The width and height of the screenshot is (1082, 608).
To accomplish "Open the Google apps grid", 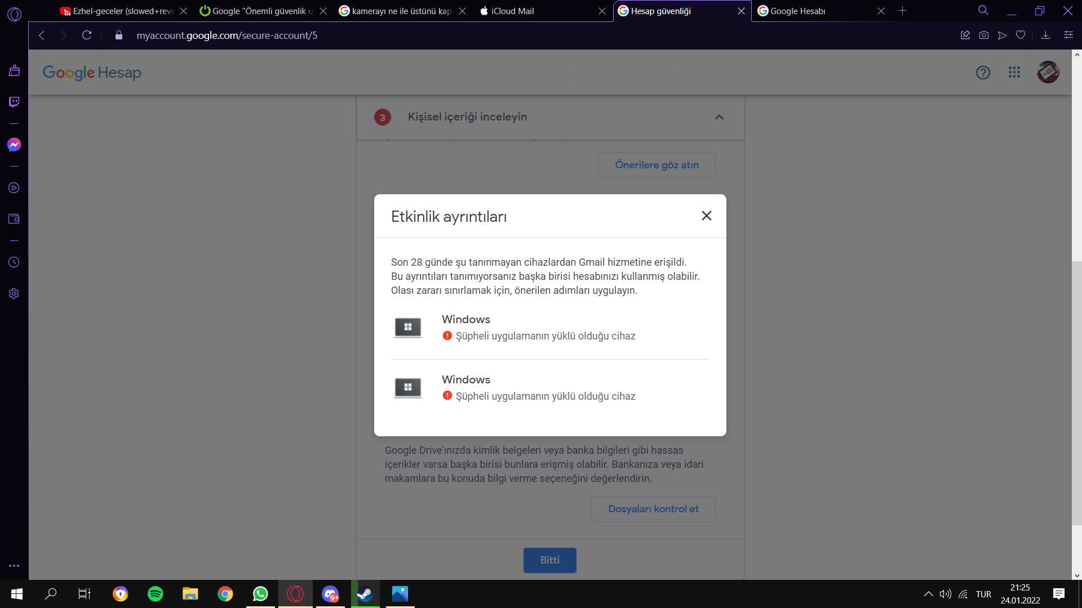I will (x=1014, y=73).
